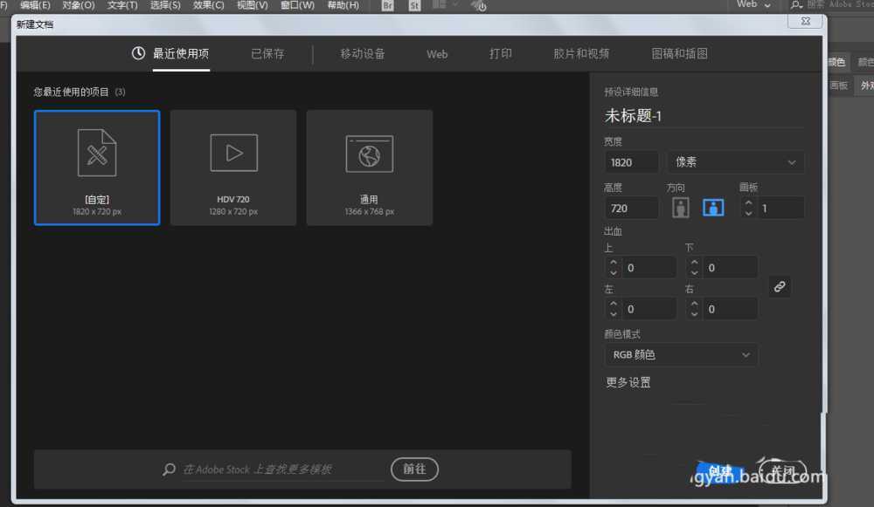Increment the 画板 count with the up arrow
The height and width of the screenshot is (507, 874).
[x=750, y=202]
